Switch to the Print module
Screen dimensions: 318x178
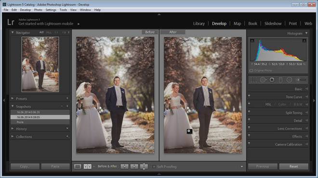292,24
